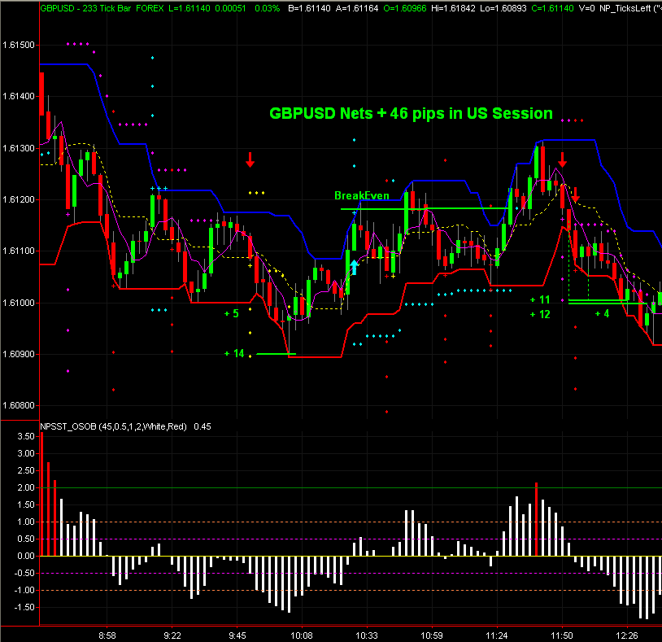Select the indicator's current value 0.45
The height and width of the screenshot is (642, 662).
(x=203, y=426)
